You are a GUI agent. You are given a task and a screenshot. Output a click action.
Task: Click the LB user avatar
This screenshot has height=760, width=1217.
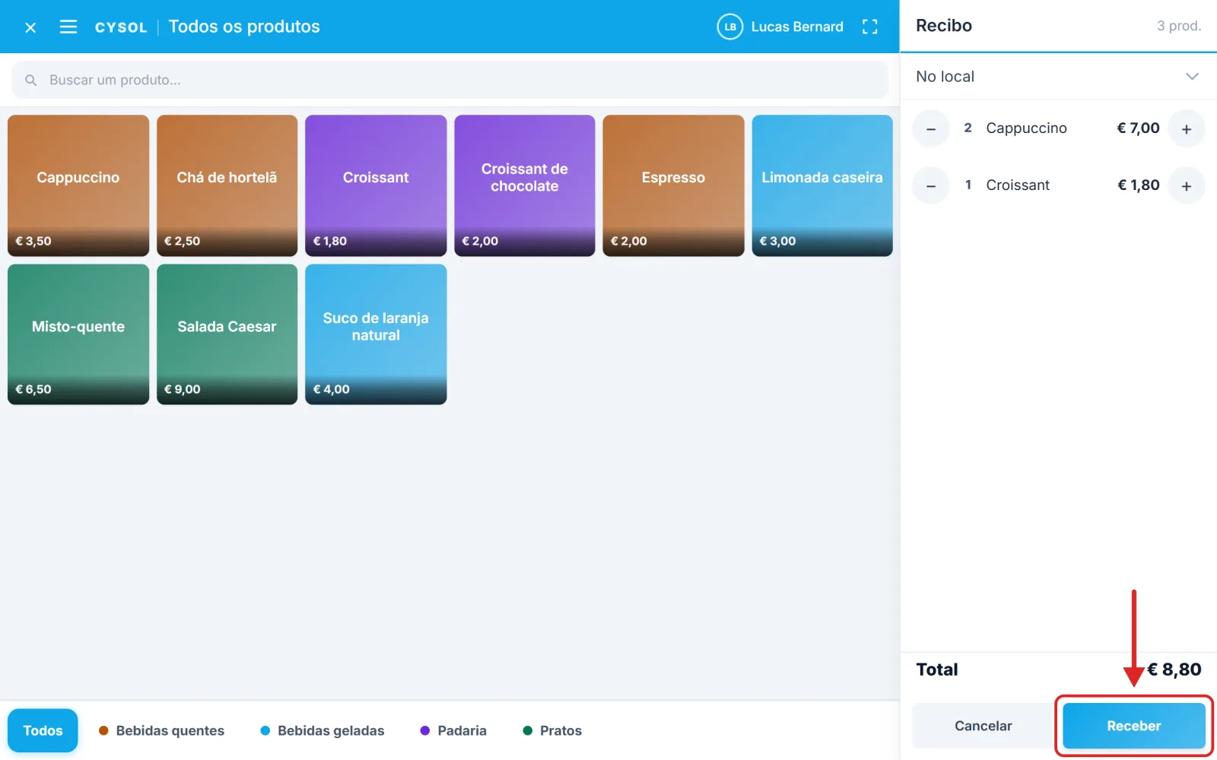click(x=730, y=27)
